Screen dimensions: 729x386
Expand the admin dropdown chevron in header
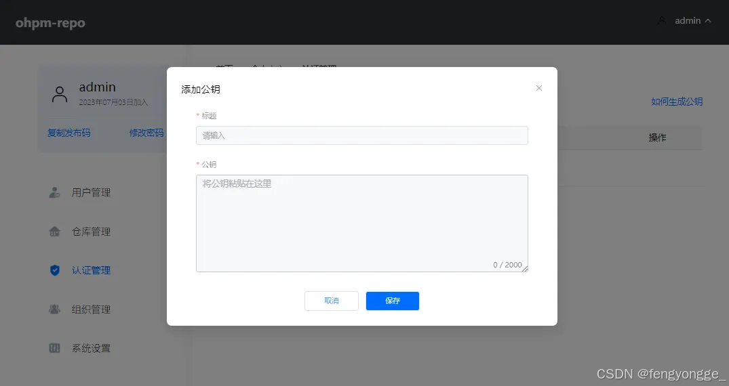(708, 21)
